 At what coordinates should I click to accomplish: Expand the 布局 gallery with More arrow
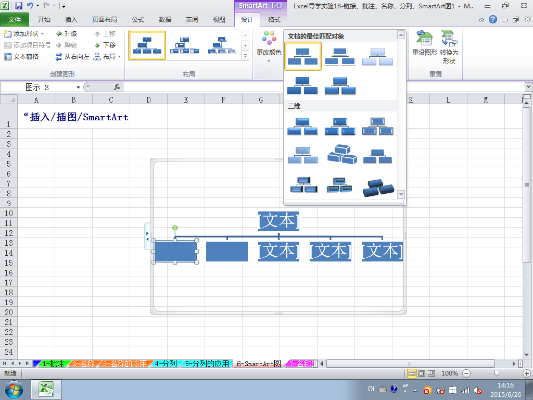click(x=246, y=56)
